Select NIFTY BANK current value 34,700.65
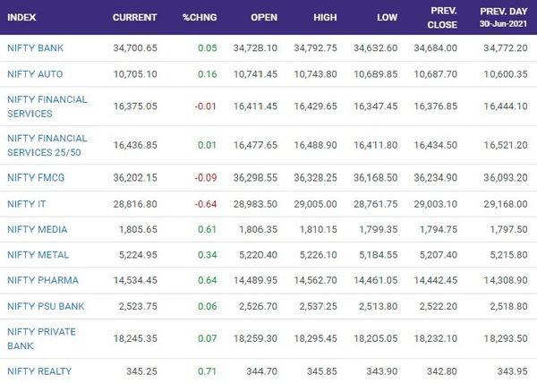The width and height of the screenshot is (537, 383). click(135, 48)
